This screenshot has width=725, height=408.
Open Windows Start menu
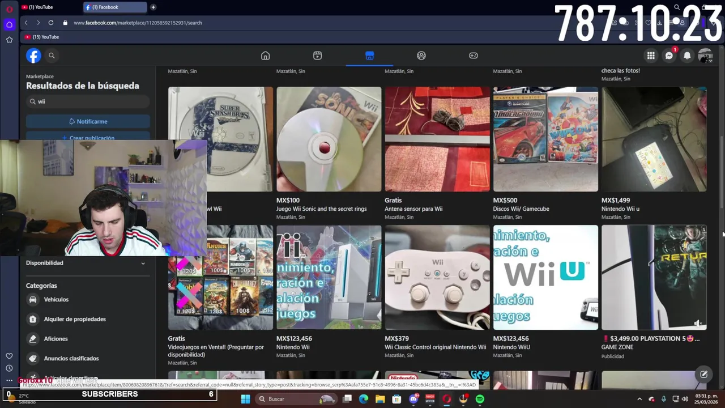(245, 399)
